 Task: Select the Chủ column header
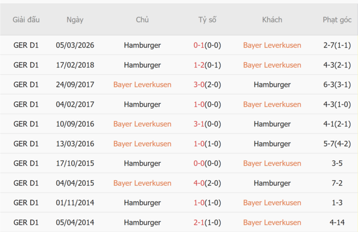(142, 20)
